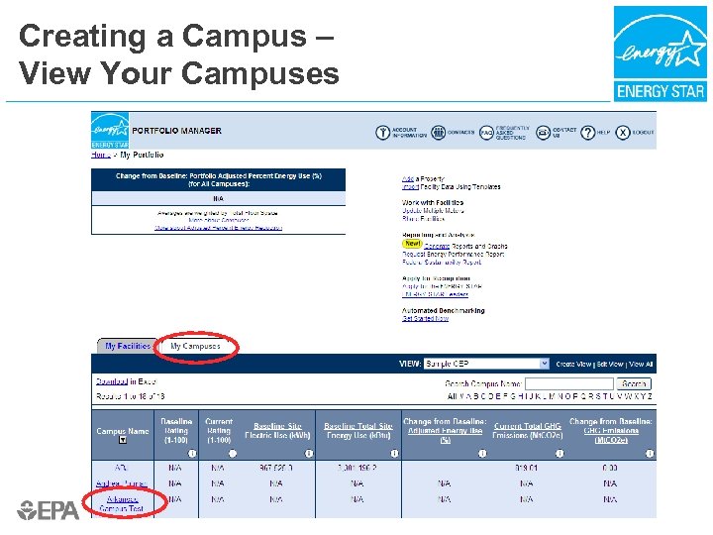
Task: Open the Help question mark icon
Action: click(x=587, y=133)
